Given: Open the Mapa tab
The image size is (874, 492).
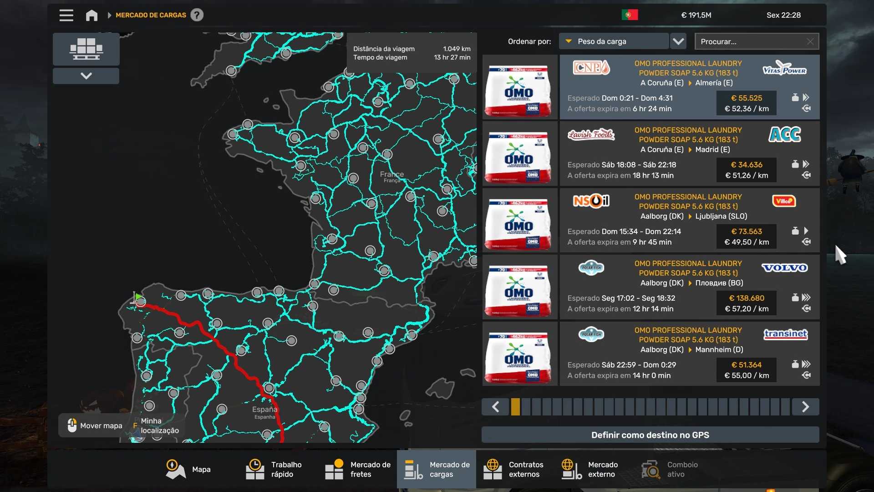Looking at the screenshot, I should [188, 469].
